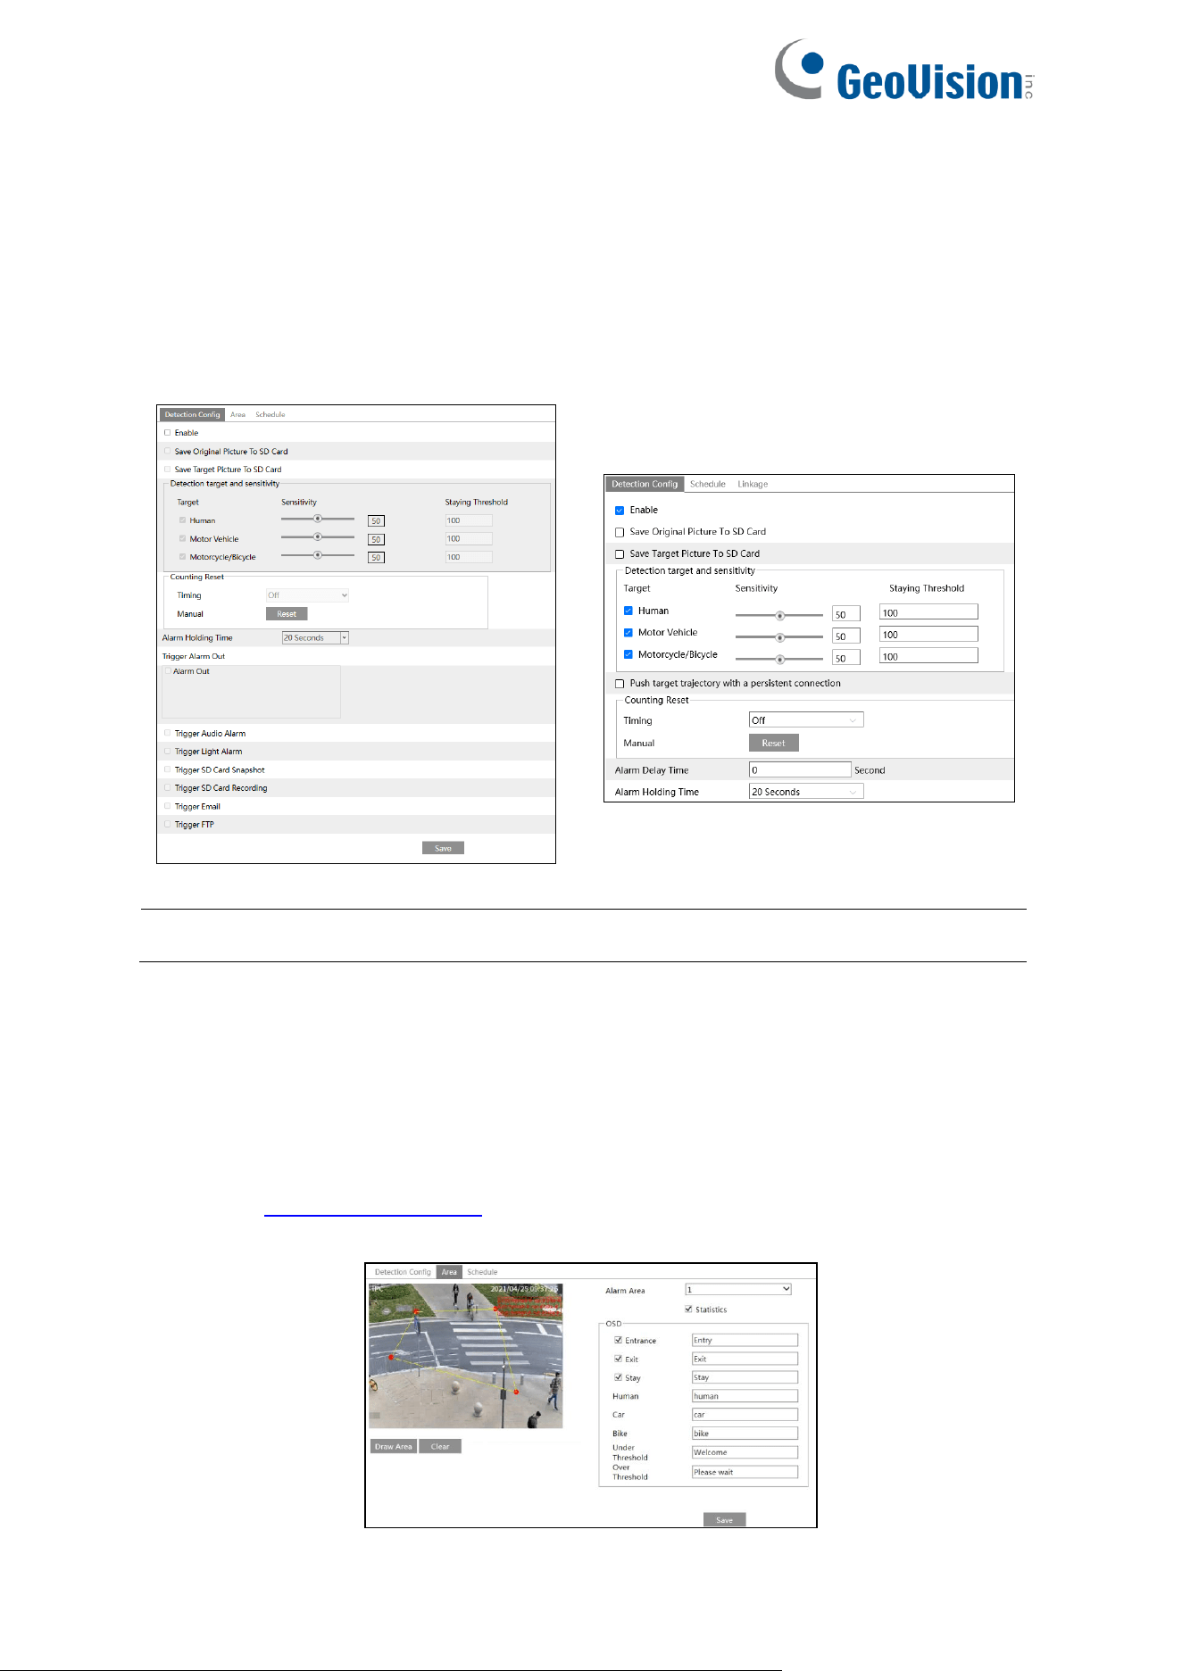This screenshot has width=1182, height=1671.
Task: Uncheck the blue Motor Vehicle target checkbox
Action: 628,632
